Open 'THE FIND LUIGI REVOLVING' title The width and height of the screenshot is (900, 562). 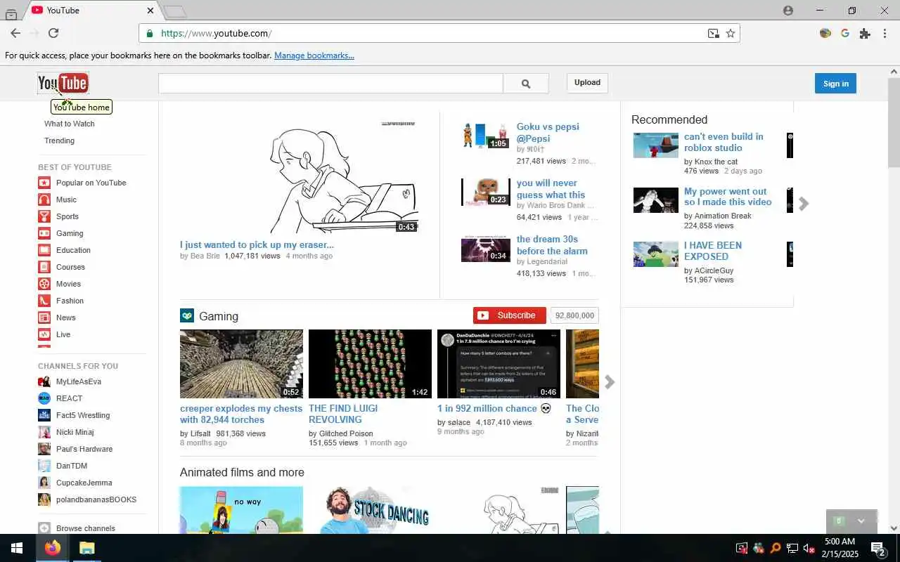[x=343, y=414]
